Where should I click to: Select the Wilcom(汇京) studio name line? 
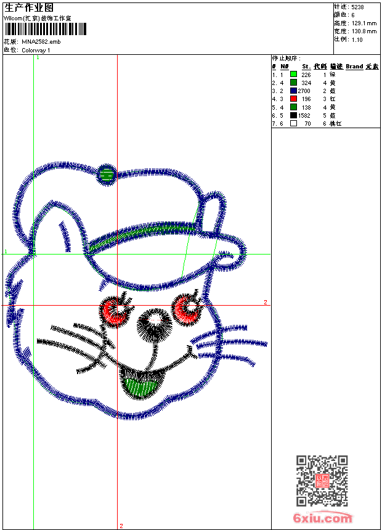click(38, 18)
